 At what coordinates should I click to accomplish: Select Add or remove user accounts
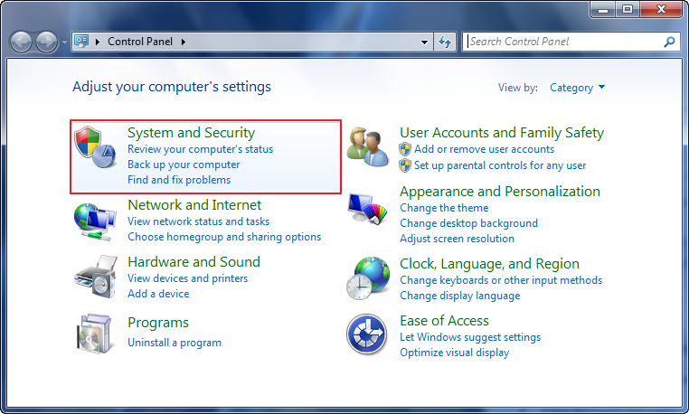point(484,149)
